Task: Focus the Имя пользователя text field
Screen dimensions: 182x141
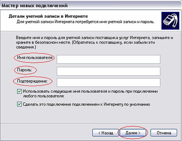Action: tap(108, 59)
